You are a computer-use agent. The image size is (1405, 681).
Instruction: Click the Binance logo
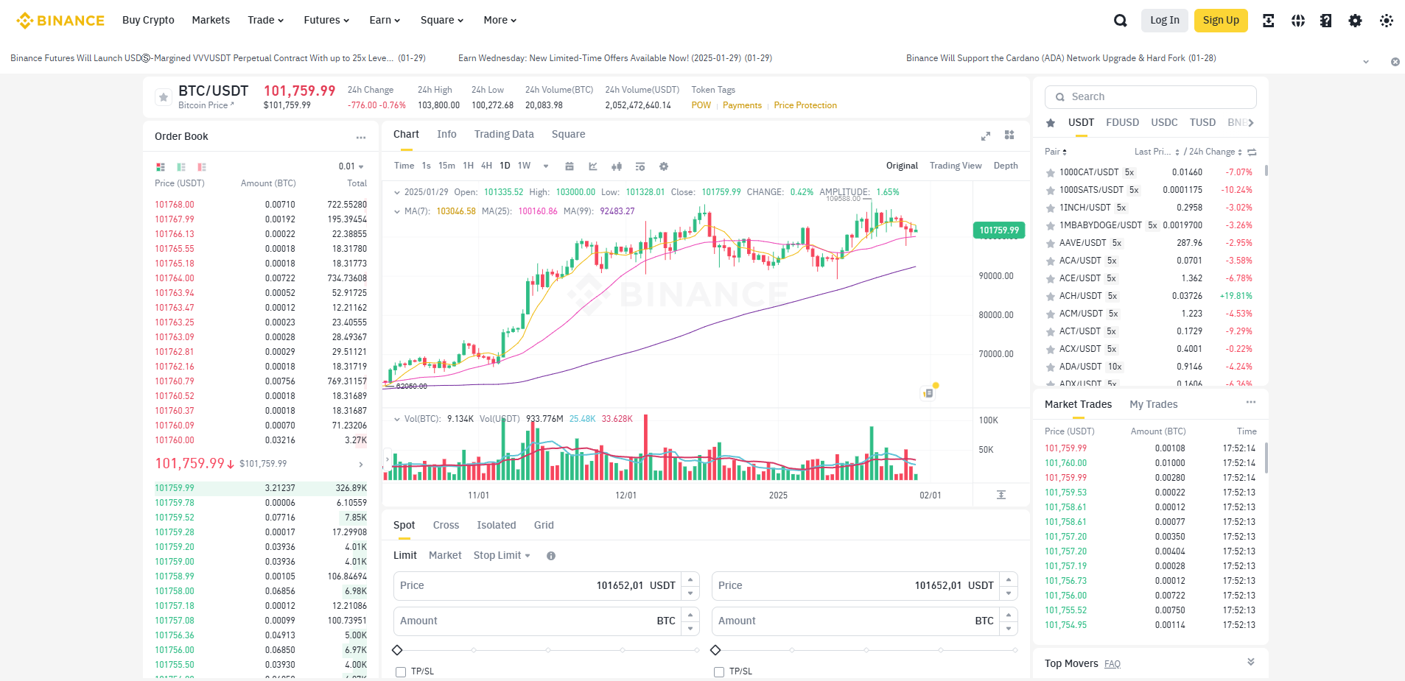(x=60, y=21)
